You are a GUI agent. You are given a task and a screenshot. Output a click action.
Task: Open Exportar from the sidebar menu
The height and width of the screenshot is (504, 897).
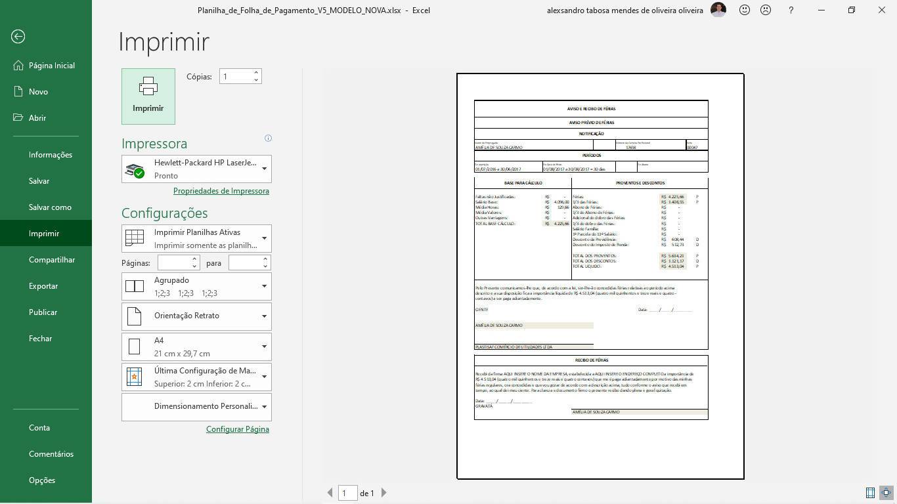[43, 286]
